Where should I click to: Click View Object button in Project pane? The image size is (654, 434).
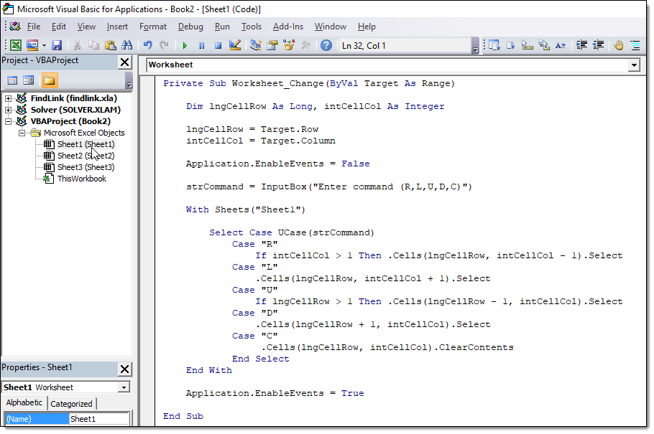pos(29,80)
